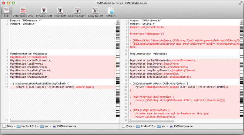This screenshot has height=135, width=244.
Task: Click '+ (NSString*)sqliteLibVersion {' line
Action: point(184,97)
